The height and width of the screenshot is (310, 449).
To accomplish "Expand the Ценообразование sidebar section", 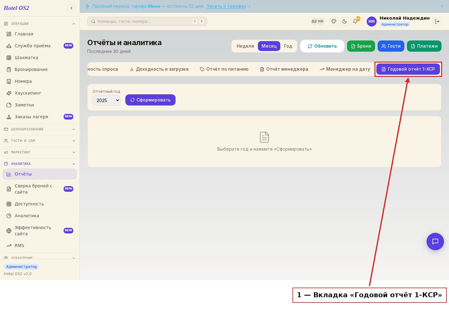I will [40, 129].
